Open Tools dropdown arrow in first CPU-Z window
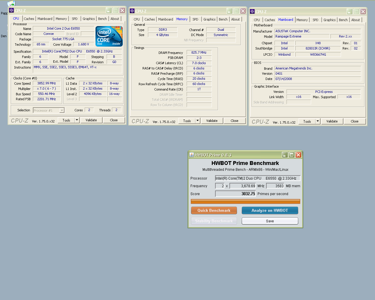This screenshot has width=375, height=300. click(77, 120)
